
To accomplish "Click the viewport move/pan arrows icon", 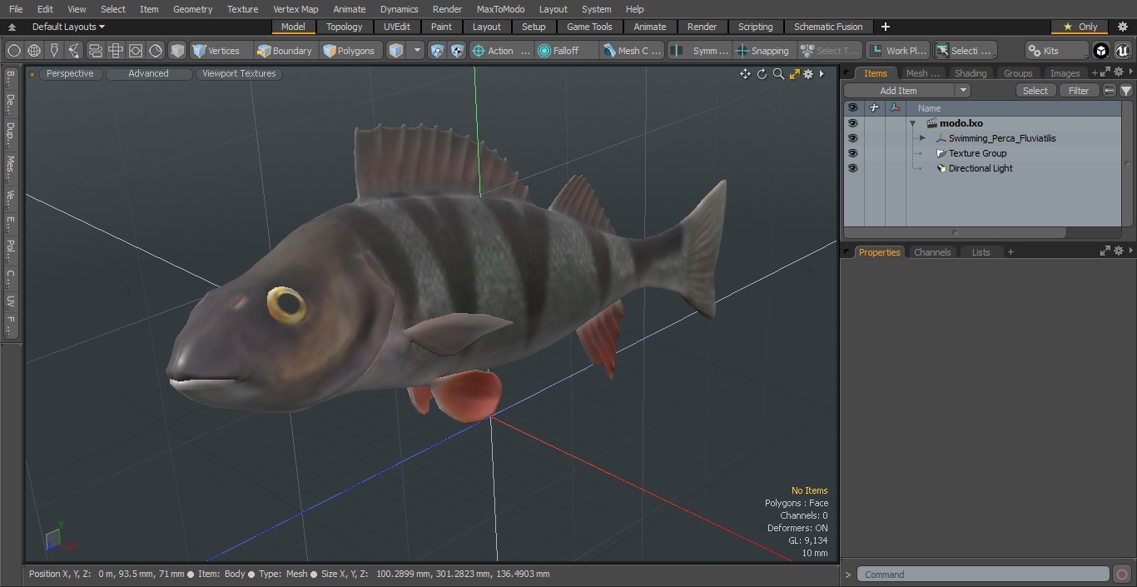I will point(745,74).
